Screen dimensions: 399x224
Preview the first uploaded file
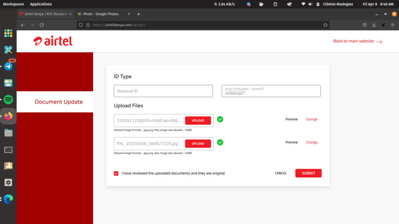pos(291,119)
